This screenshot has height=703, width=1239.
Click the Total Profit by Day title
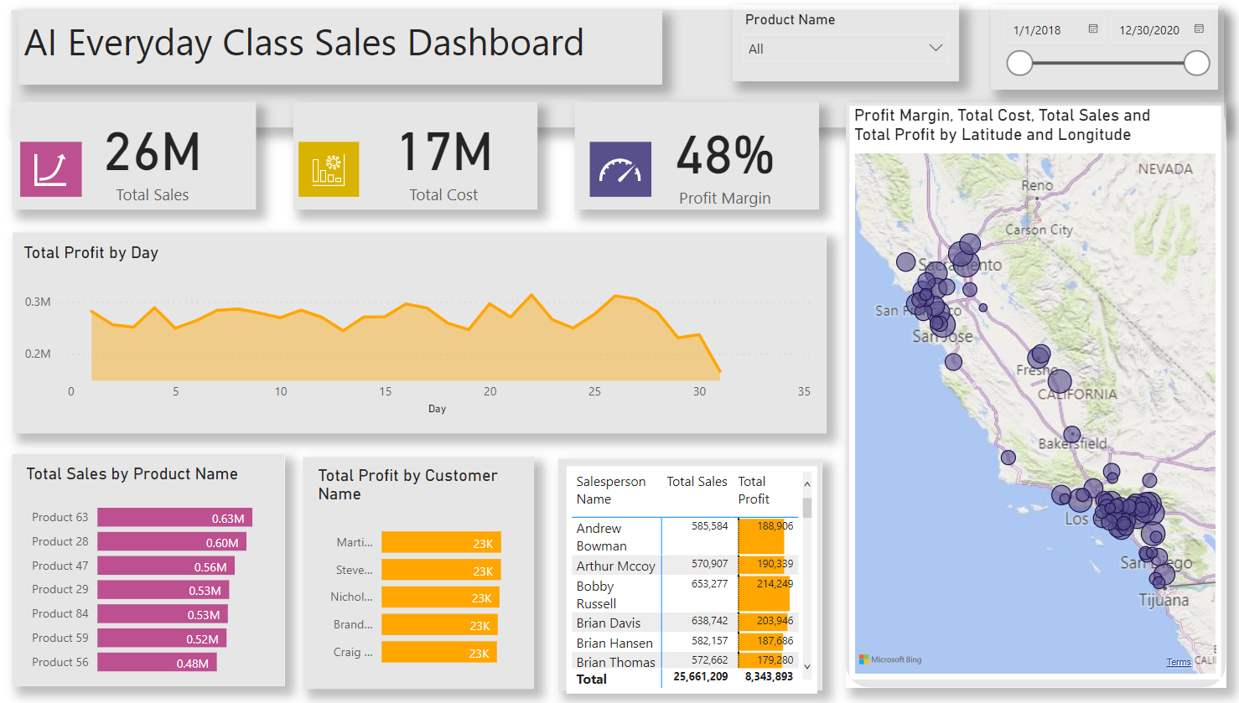(x=91, y=253)
